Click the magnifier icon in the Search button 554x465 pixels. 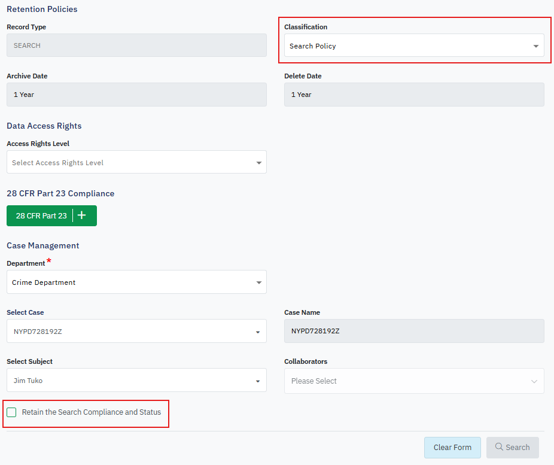[498, 447]
